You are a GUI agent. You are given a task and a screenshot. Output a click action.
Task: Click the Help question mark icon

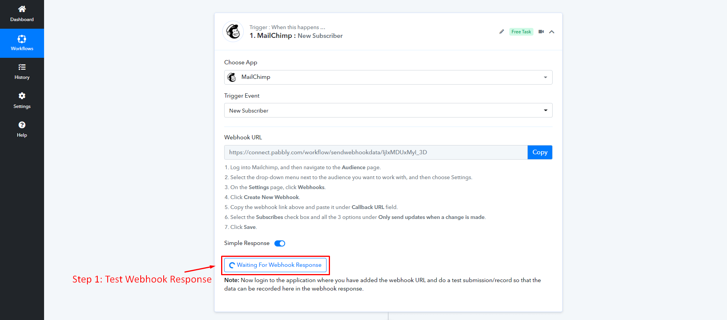point(22,125)
